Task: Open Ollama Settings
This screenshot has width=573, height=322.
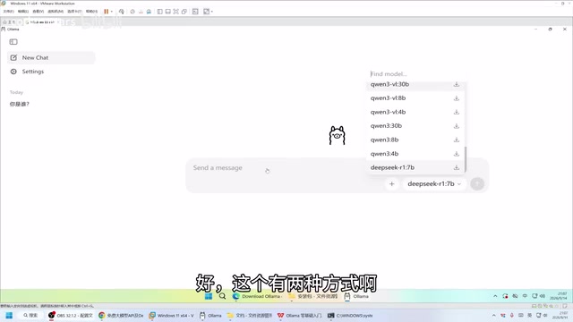Action: point(51,72)
